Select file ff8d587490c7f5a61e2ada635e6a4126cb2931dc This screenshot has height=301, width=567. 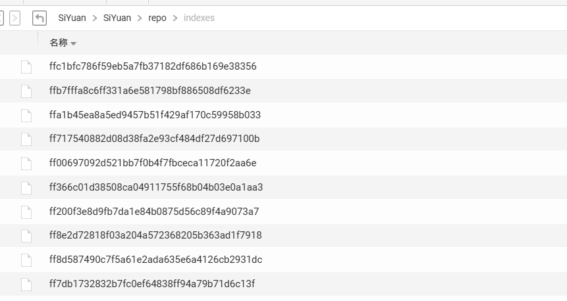[155, 260]
